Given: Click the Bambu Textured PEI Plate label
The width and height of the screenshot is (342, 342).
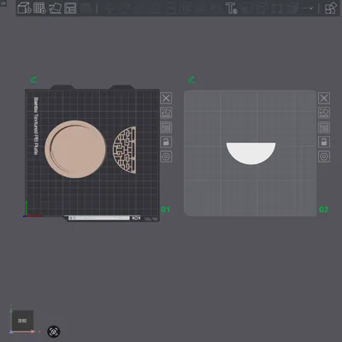Looking at the screenshot, I should click(x=36, y=126).
